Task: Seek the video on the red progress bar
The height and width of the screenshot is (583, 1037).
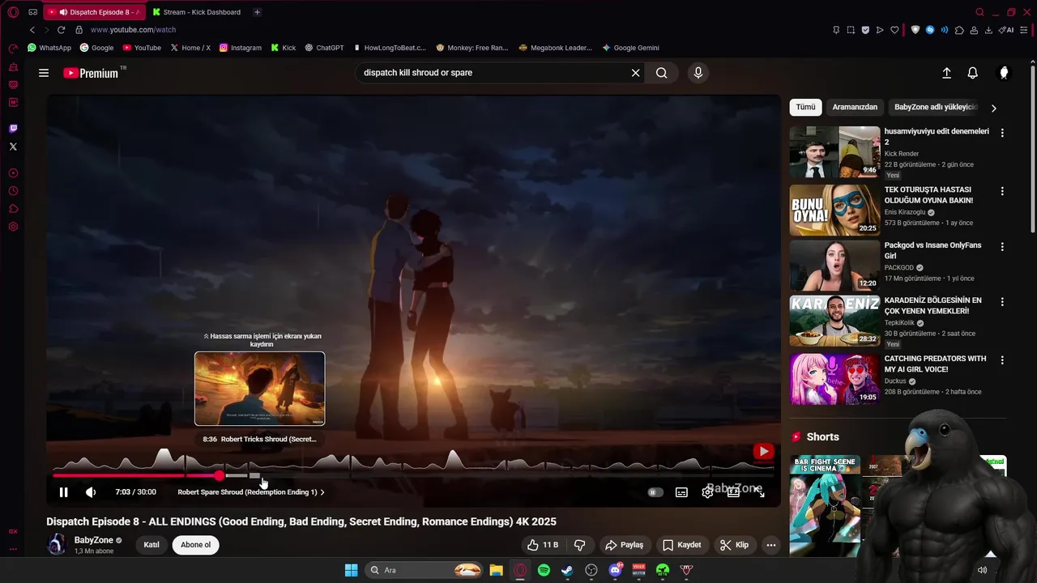Action: pos(136,476)
